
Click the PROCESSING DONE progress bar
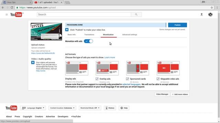(115, 25)
